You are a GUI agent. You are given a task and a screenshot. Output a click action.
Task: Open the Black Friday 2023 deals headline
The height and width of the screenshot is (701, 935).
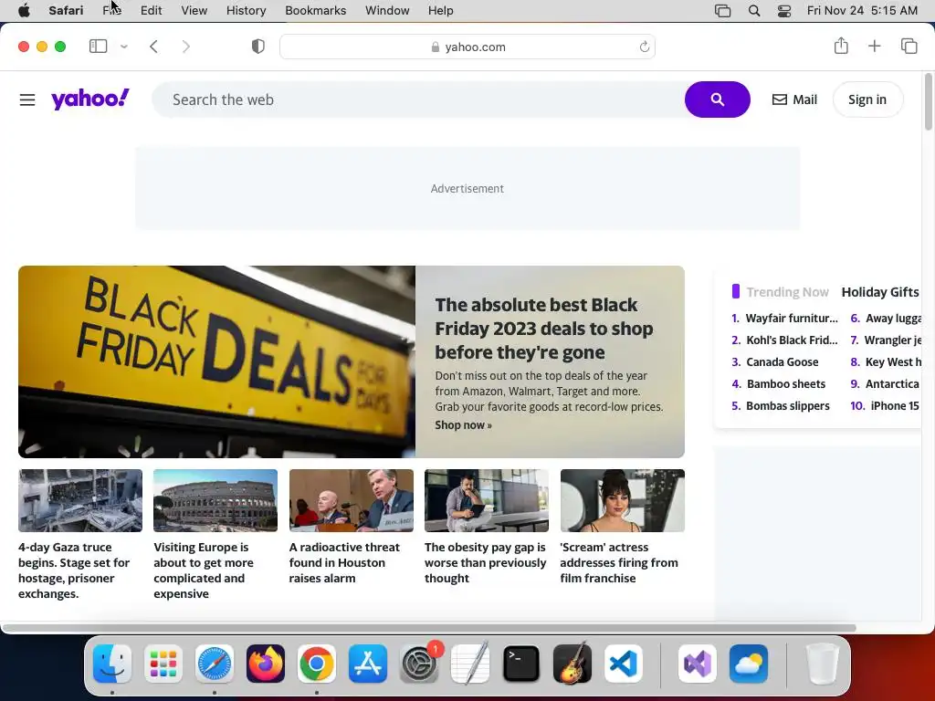point(544,329)
